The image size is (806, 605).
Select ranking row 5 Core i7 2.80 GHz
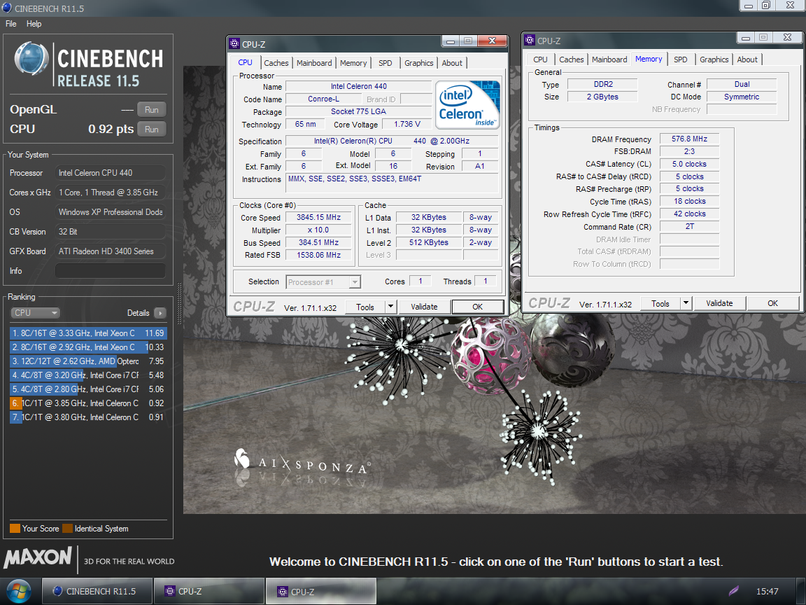88,389
